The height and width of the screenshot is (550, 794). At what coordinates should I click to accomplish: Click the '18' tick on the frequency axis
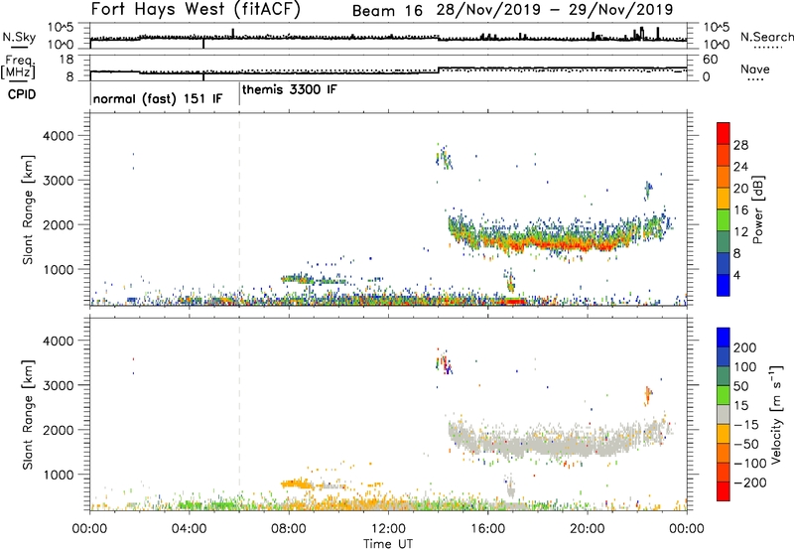[x=66, y=60]
